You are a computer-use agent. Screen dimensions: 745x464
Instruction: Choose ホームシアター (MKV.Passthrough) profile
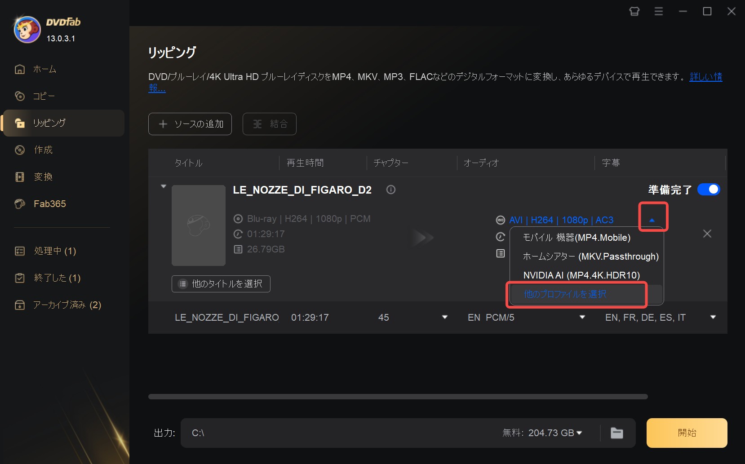pyautogui.click(x=590, y=256)
